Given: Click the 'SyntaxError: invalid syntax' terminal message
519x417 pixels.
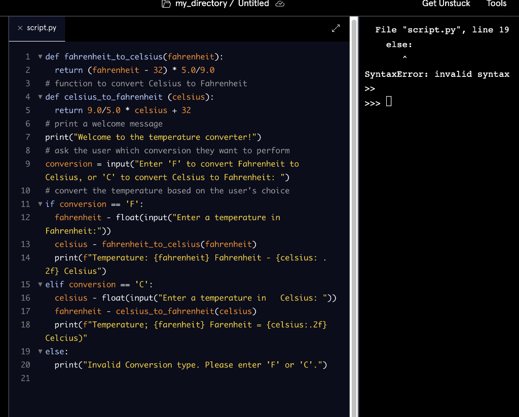Looking at the screenshot, I should pyautogui.click(x=437, y=74).
